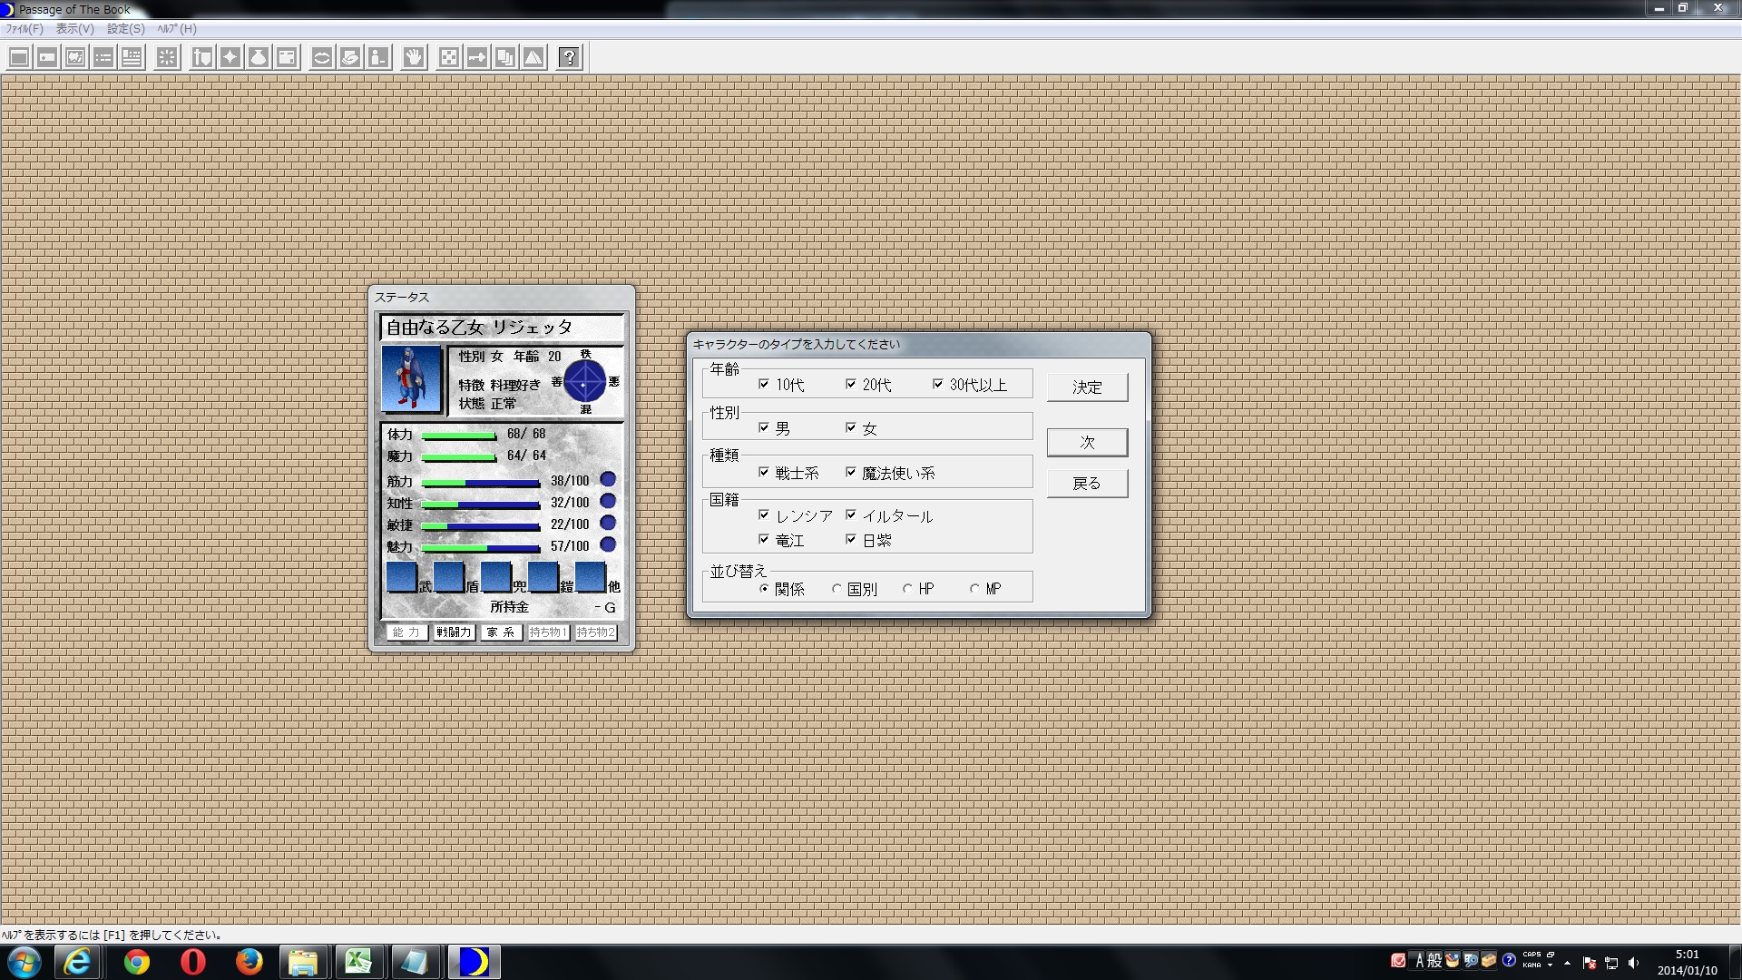
Task: Click the 戻る button
Action: tap(1086, 483)
